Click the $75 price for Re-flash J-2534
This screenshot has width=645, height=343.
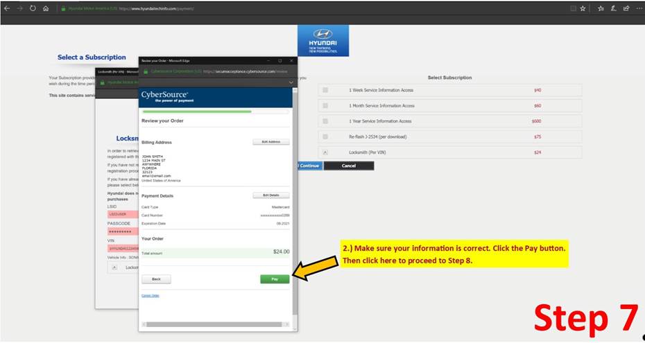[537, 137]
